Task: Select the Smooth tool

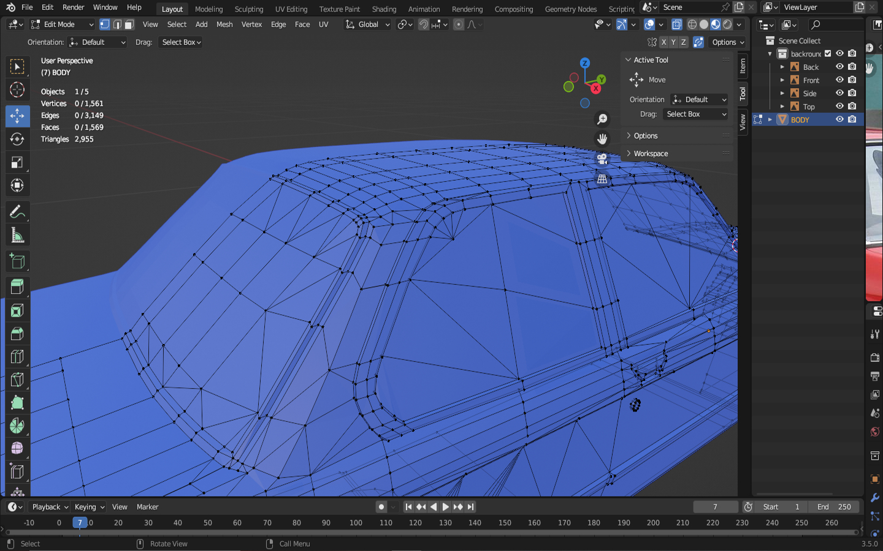Action: [17, 449]
